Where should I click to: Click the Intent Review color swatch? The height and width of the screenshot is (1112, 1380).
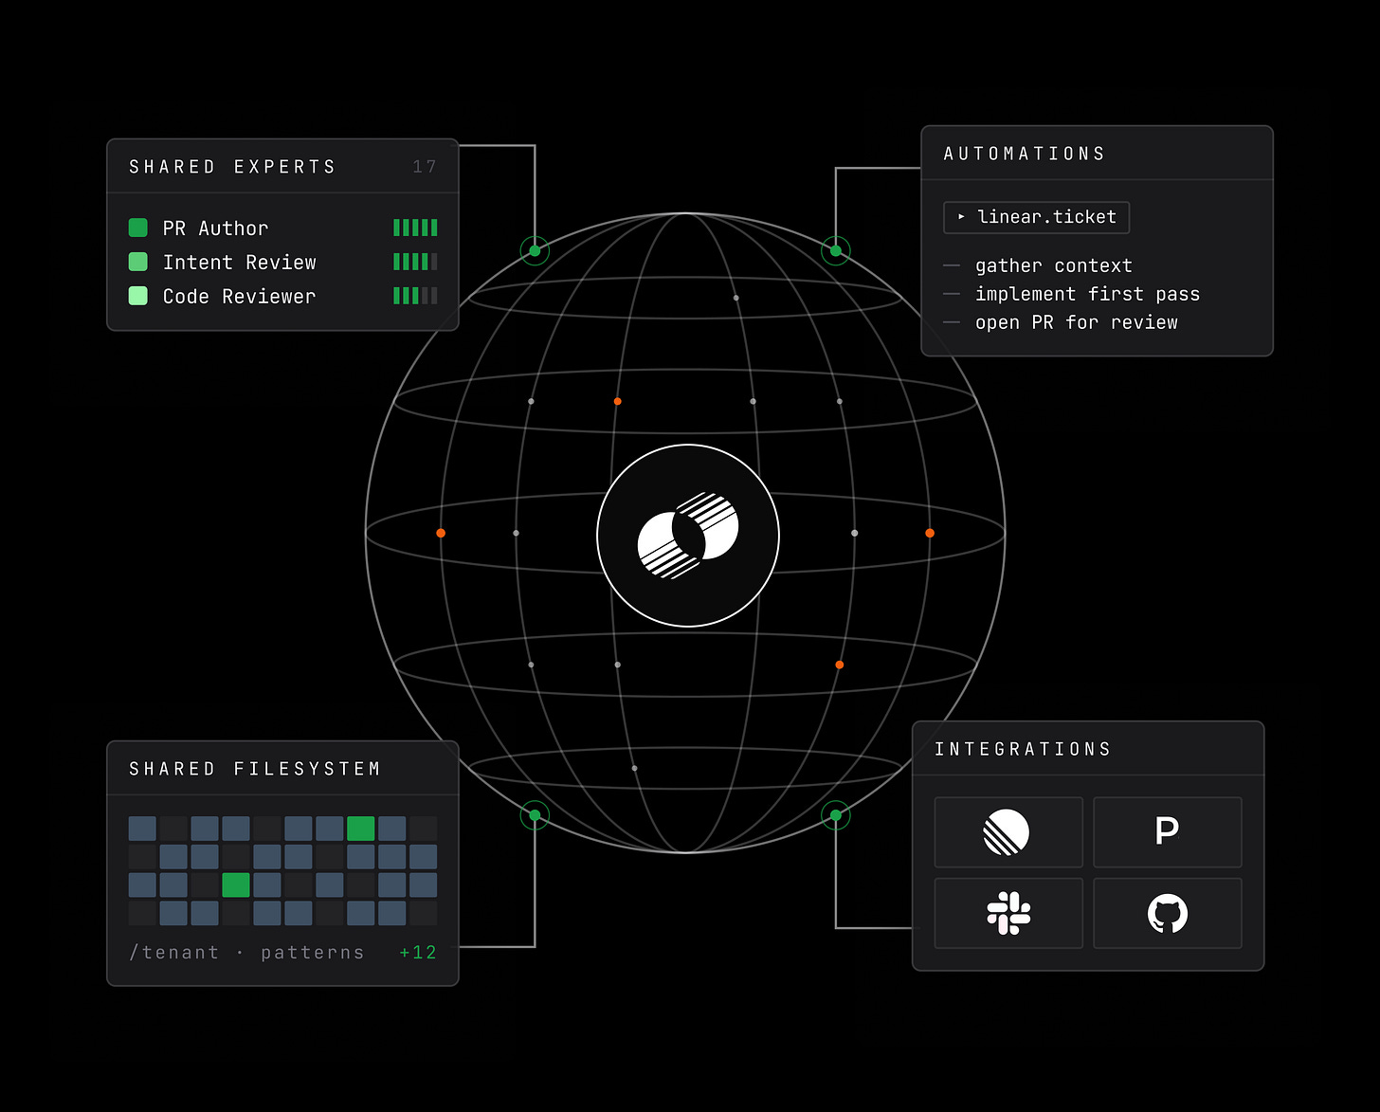[138, 262]
